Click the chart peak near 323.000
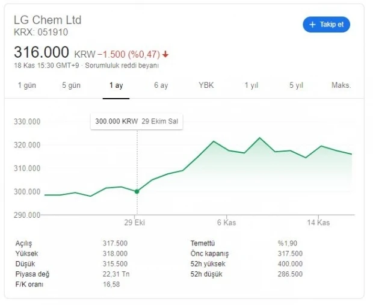The width and height of the screenshot is (373, 305). (x=259, y=138)
